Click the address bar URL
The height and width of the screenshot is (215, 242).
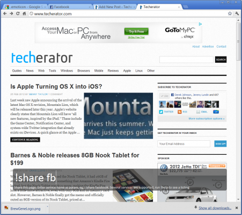(x=53, y=14)
